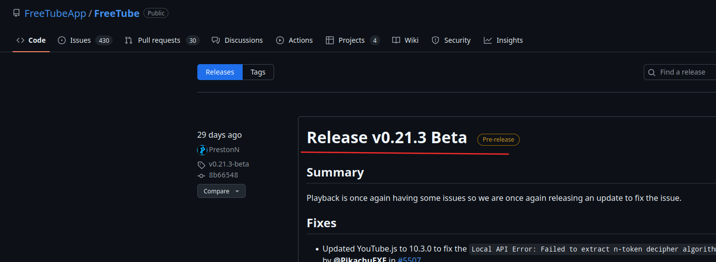Open the Pull requests tab
This screenshot has width=716, height=262.
pos(162,40)
